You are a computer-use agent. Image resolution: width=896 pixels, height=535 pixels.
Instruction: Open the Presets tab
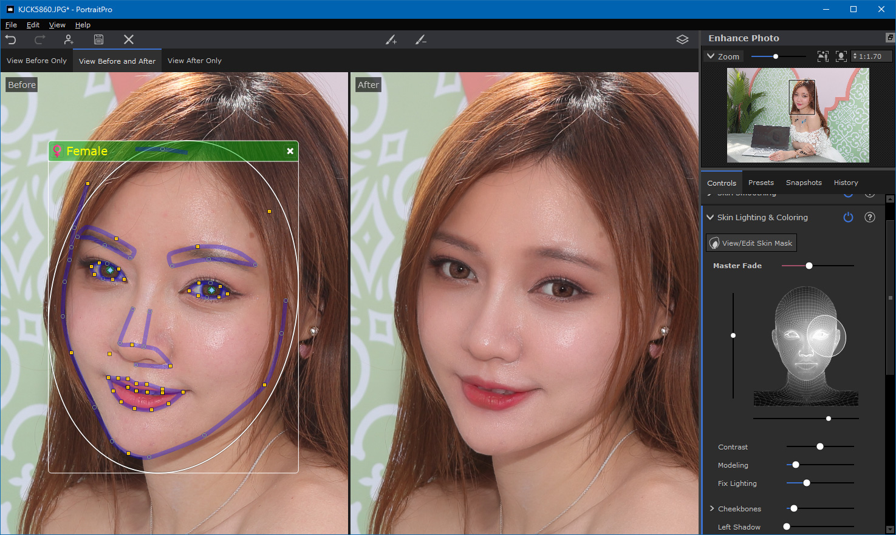[761, 183]
